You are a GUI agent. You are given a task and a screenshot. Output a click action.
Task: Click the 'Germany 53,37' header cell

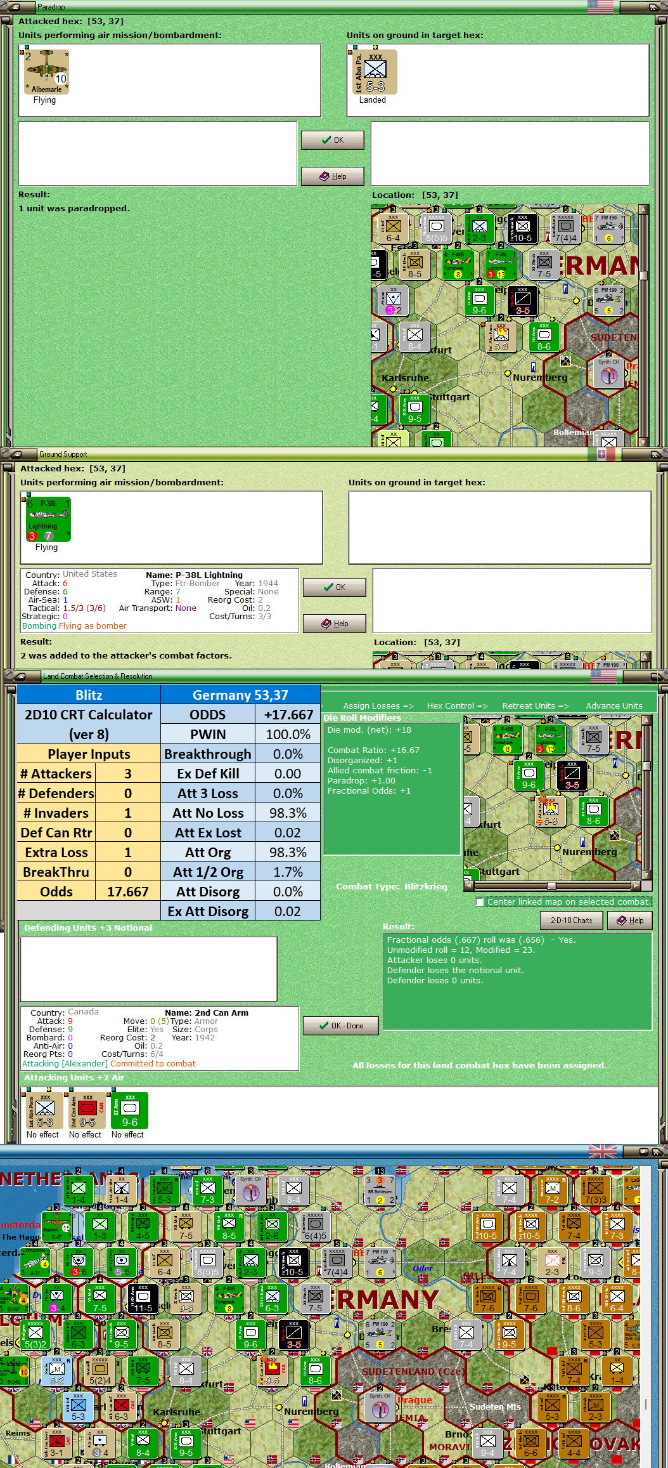point(240,695)
